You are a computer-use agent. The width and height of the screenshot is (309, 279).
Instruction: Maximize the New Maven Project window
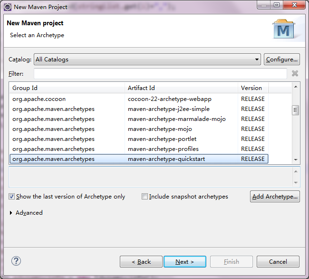tap(277, 5)
